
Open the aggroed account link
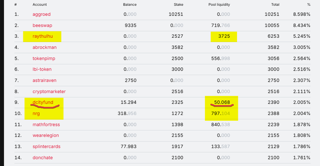(41, 15)
